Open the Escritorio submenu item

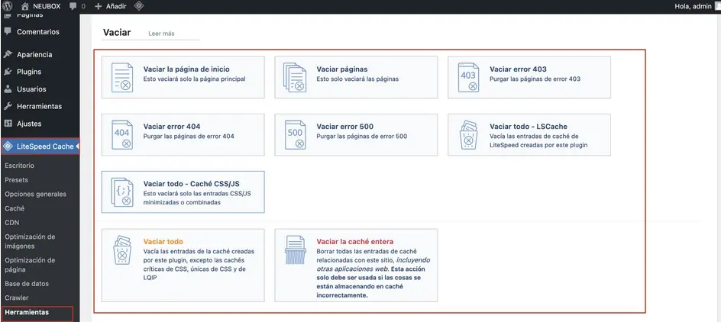[20, 166]
